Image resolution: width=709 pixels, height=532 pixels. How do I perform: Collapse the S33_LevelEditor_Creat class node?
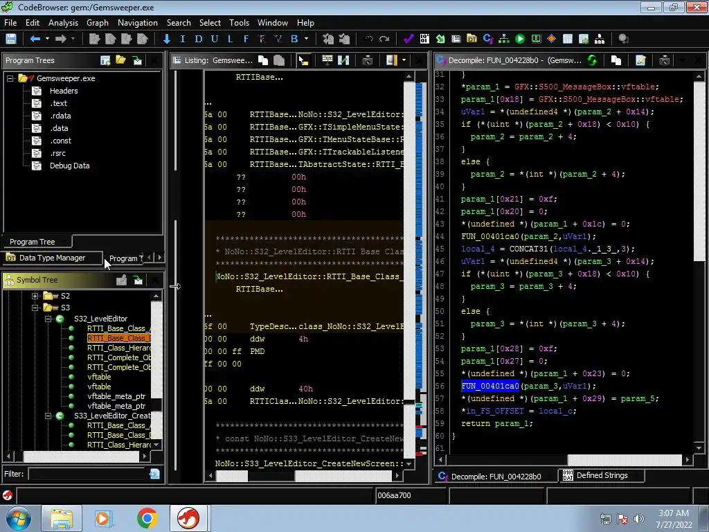tap(48, 416)
